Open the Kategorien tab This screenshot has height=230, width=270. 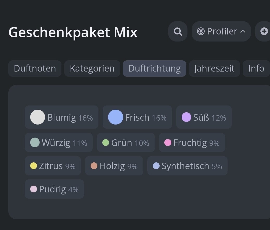click(92, 68)
